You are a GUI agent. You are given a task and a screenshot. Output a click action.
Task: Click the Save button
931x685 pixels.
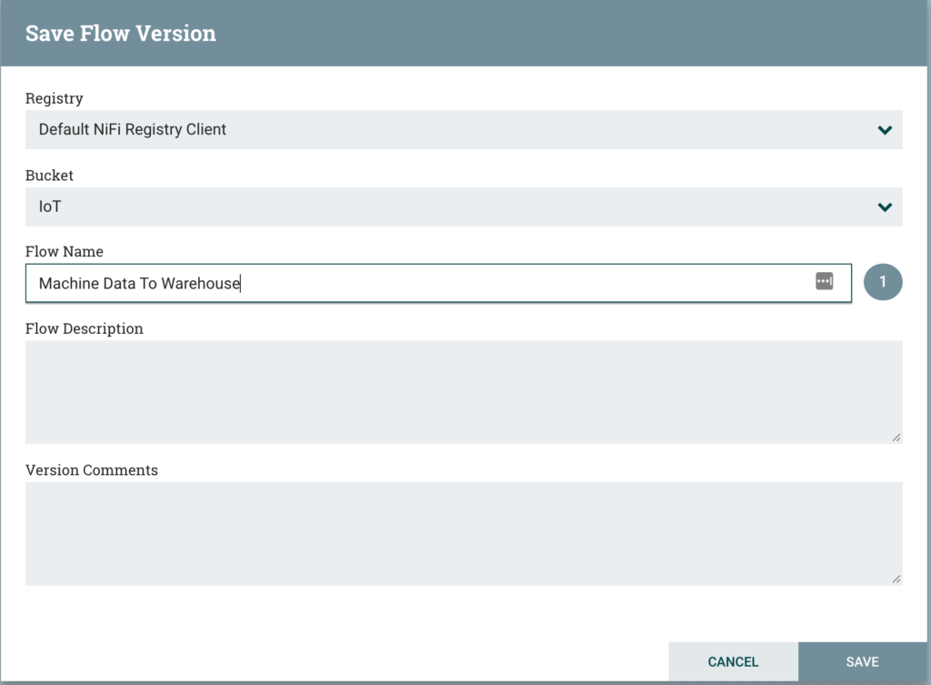click(861, 661)
